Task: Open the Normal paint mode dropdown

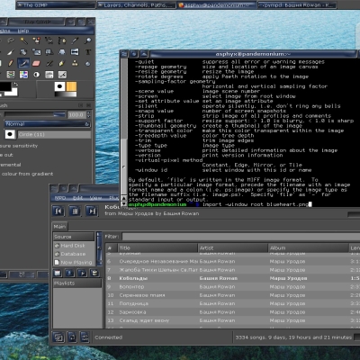Action: click(x=48, y=124)
